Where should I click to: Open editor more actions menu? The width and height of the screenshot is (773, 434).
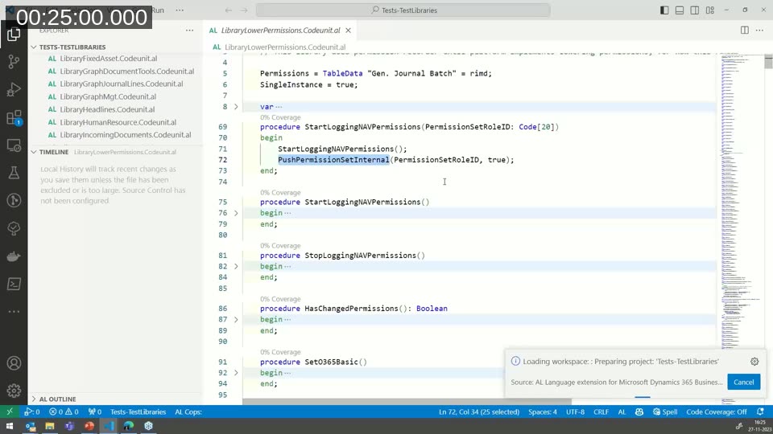pos(759,30)
